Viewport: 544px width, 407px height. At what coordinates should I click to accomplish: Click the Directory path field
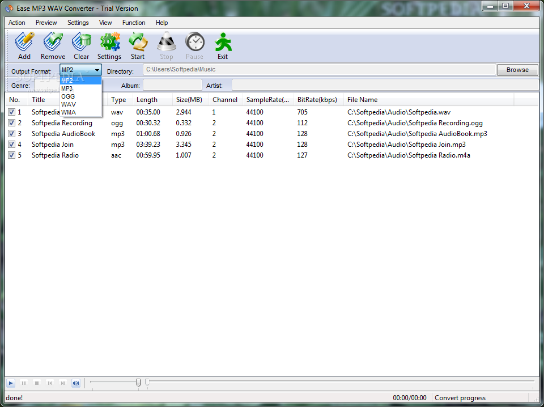click(x=319, y=69)
